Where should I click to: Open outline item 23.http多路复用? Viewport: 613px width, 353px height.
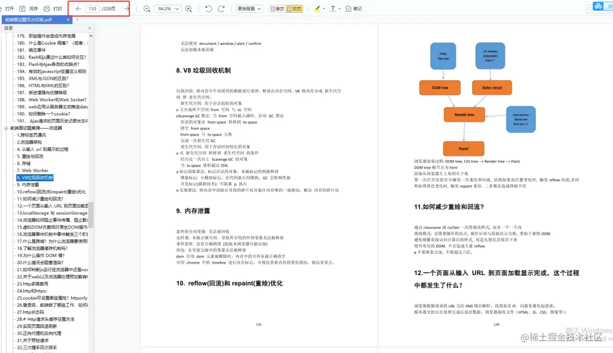[33, 284]
